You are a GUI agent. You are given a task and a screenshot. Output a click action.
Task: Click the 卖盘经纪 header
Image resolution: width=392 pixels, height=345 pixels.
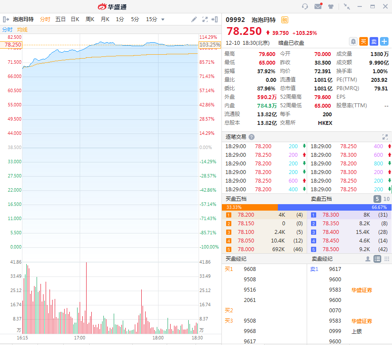point(322,259)
